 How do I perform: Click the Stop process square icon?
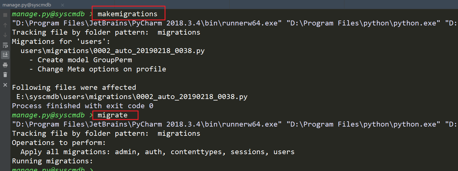[5, 15]
